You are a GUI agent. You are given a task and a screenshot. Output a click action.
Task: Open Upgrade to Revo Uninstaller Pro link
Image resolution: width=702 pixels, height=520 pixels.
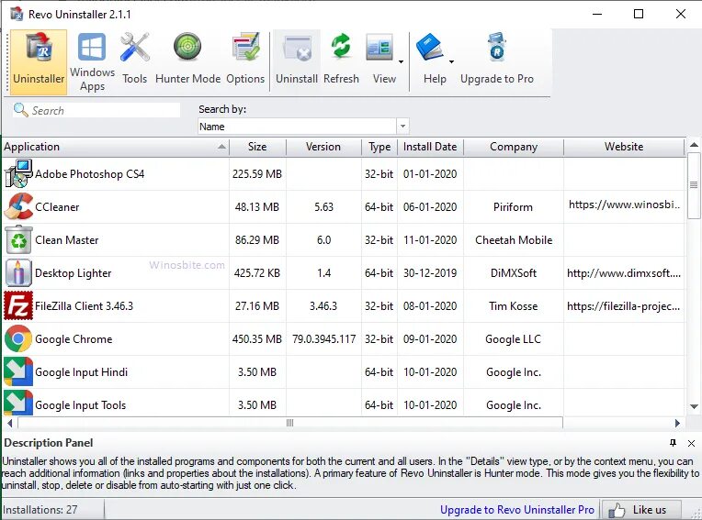click(x=517, y=510)
